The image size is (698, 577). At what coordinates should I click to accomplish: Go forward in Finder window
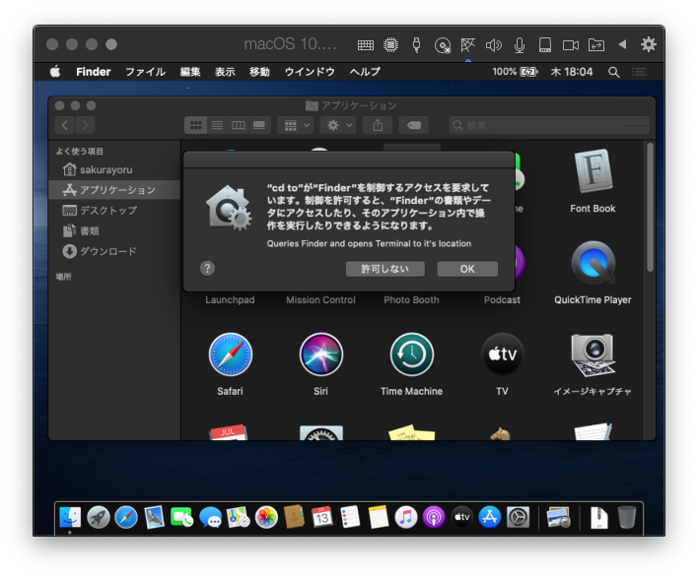pos(85,125)
